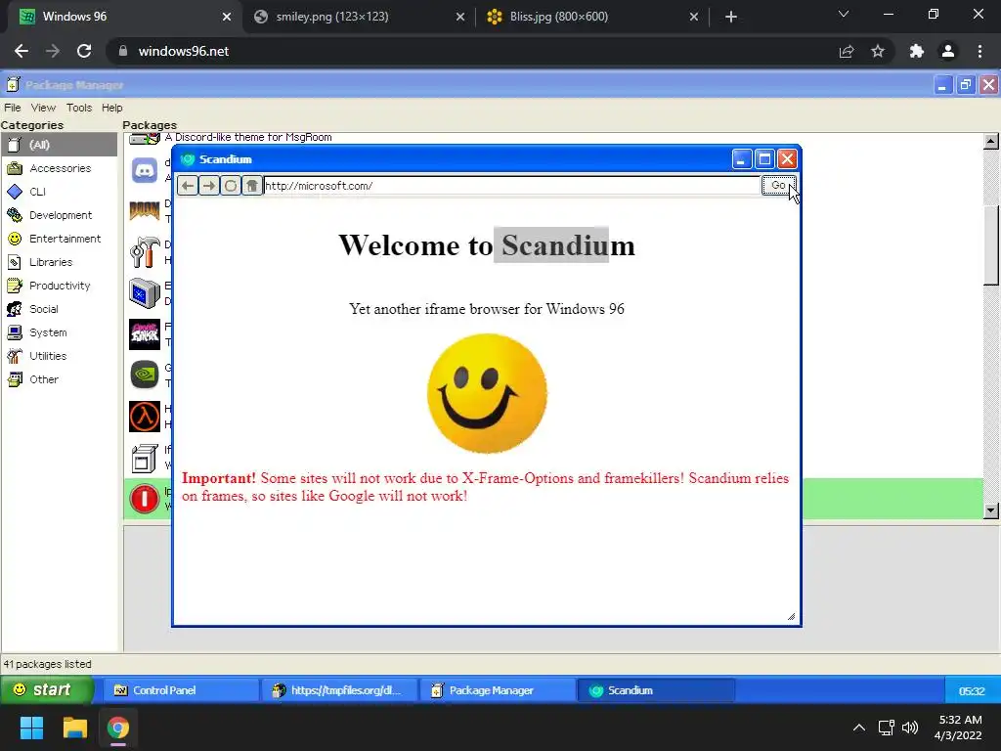Click the blue monitor package icon
Image resolution: width=1001 pixels, height=751 pixels.
pyautogui.click(x=145, y=293)
